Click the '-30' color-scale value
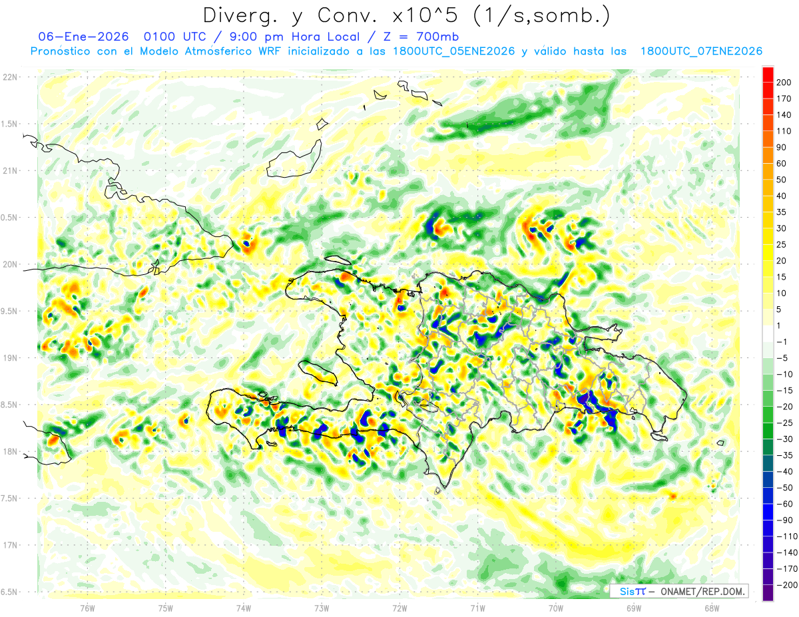This screenshot has width=799, height=617. (784, 439)
